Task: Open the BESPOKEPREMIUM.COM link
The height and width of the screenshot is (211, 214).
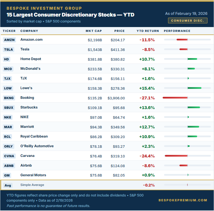Action: tap(183, 200)
